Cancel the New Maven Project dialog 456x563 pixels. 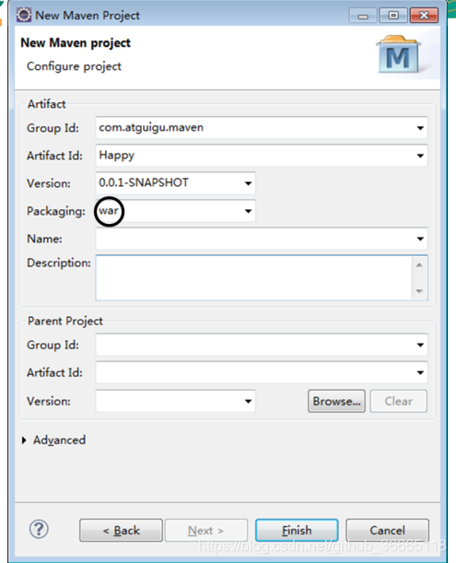click(387, 530)
